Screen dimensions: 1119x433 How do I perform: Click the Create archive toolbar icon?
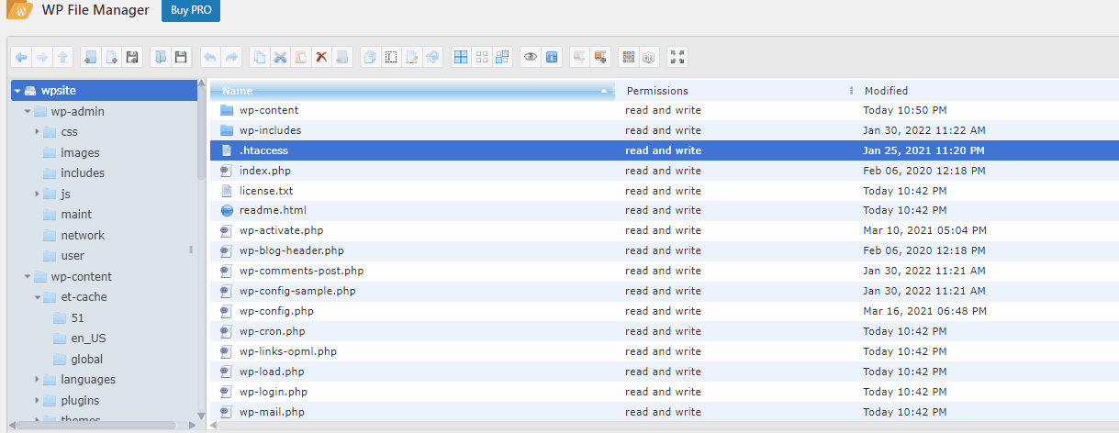[601, 57]
